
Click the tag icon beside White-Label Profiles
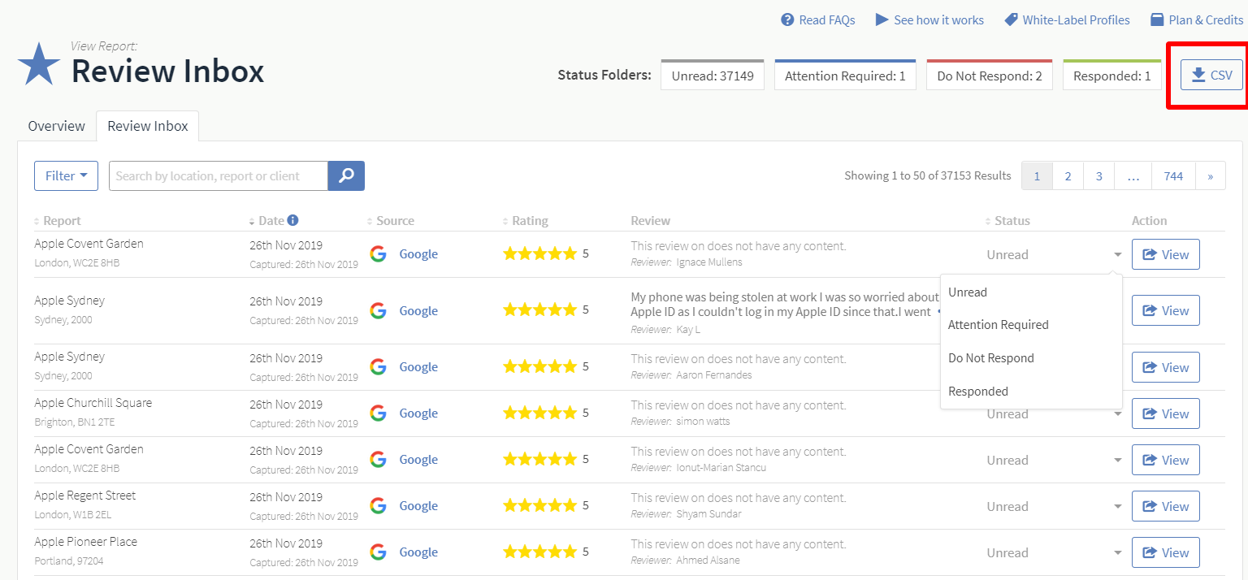[x=1011, y=19]
